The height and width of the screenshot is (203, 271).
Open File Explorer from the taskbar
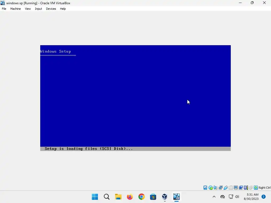pos(118,197)
